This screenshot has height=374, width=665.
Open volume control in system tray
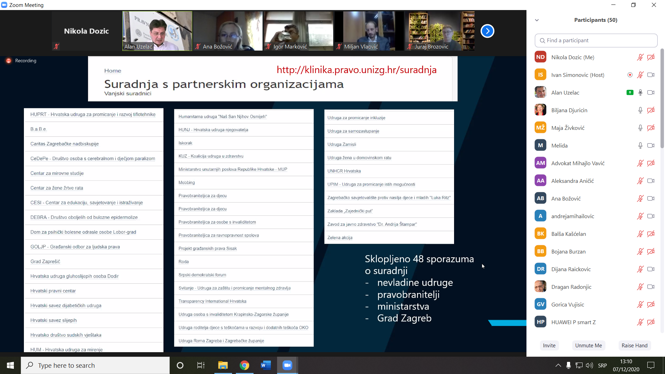tap(589, 365)
